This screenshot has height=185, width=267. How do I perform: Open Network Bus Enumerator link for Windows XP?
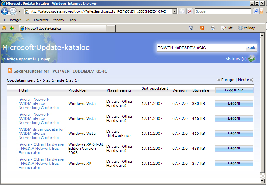pos(41,163)
